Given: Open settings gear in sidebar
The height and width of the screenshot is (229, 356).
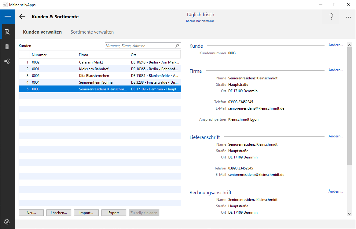Looking at the screenshot, I should (x=7, y=222).
